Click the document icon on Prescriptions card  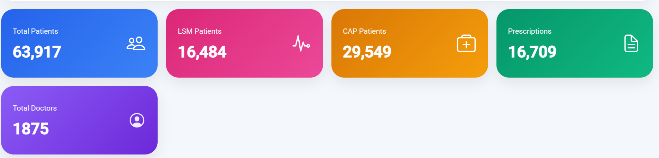pyautogui.click(x=631, y=44)
